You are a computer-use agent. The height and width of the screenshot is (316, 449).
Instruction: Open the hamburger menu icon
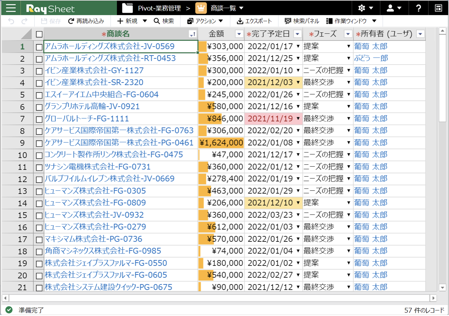tap(11, 8)
